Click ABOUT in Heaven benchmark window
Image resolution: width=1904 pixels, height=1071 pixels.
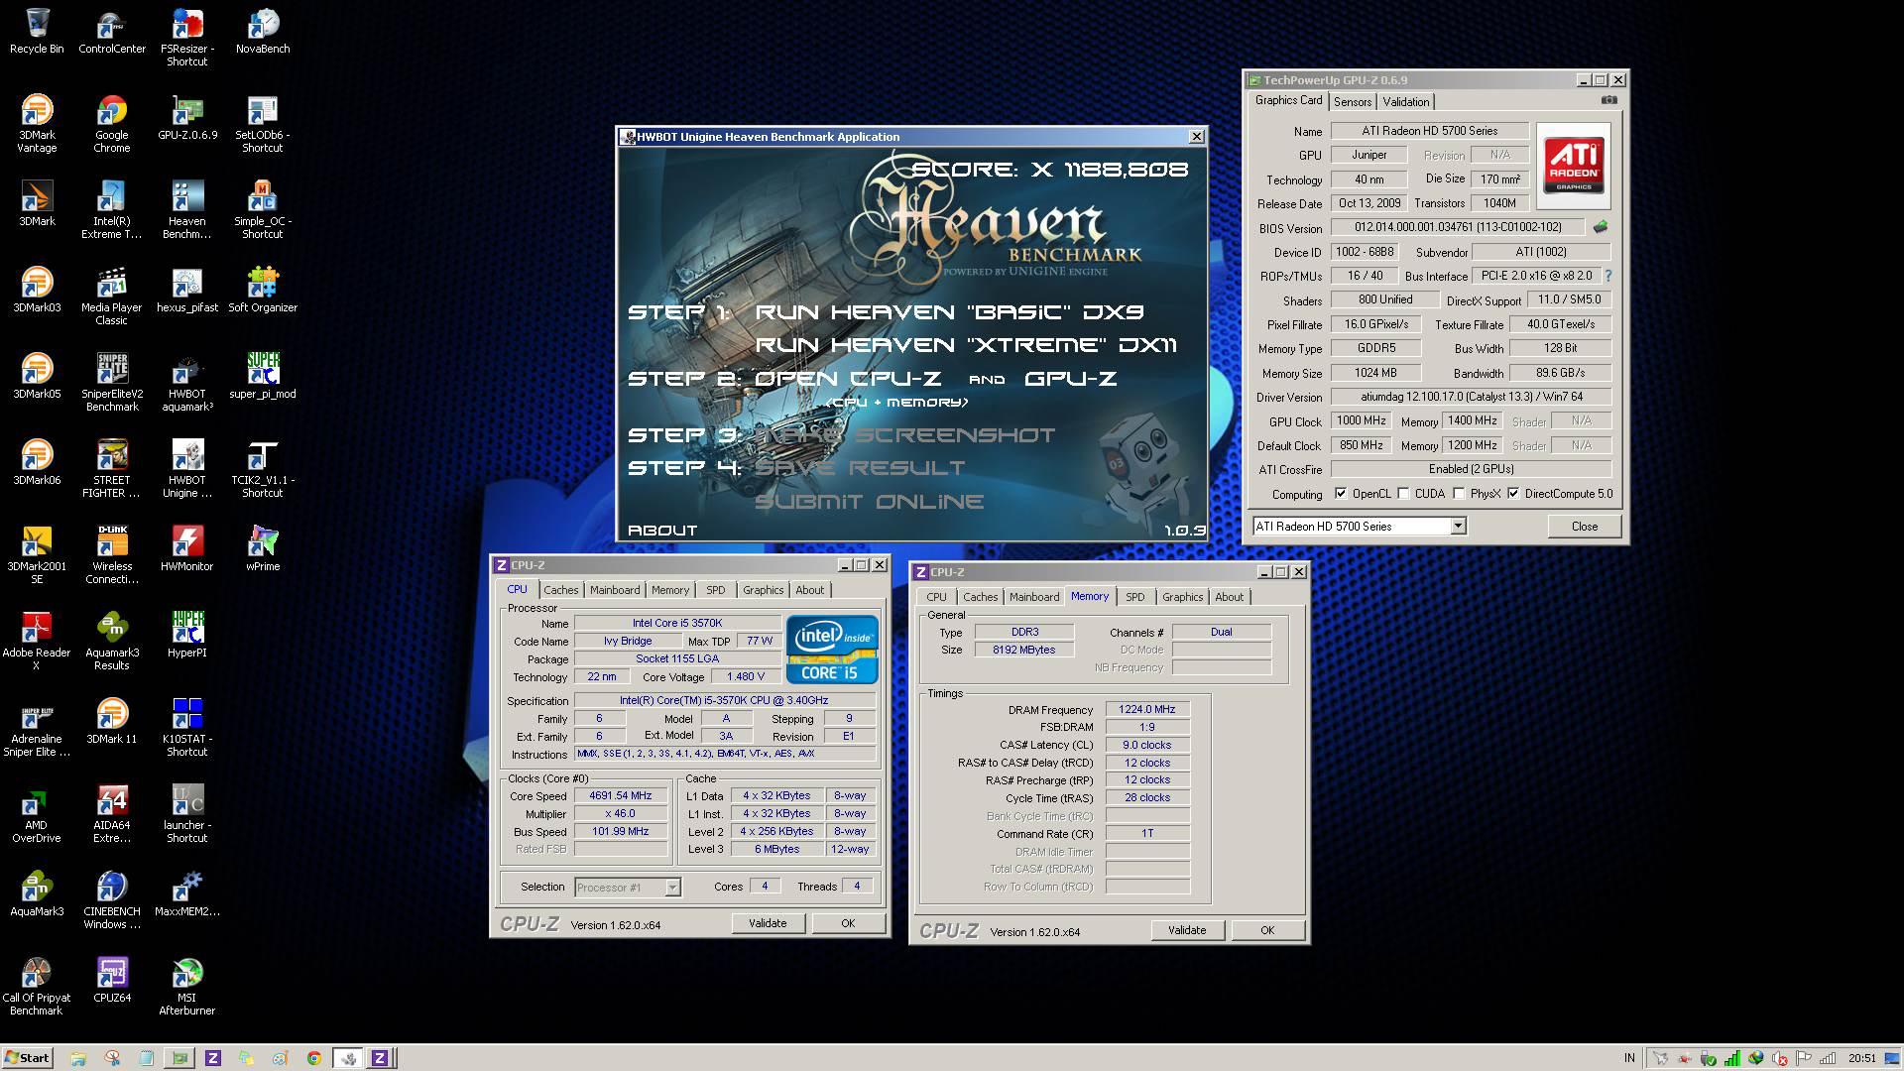pyautogui.click(x=662, y=531)
